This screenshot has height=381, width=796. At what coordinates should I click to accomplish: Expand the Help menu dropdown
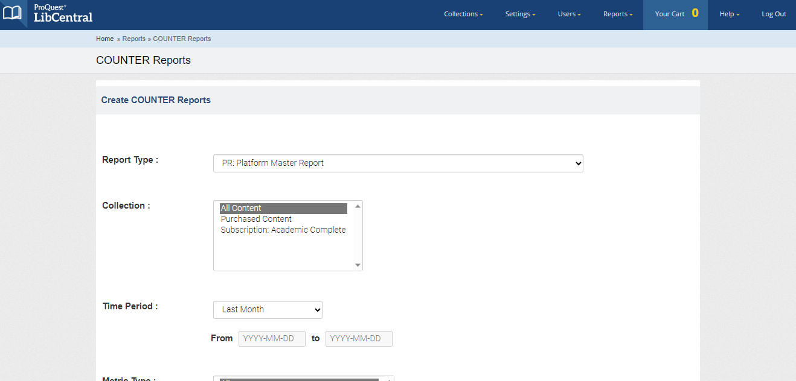pyautogui.click(x=729, y=13)
